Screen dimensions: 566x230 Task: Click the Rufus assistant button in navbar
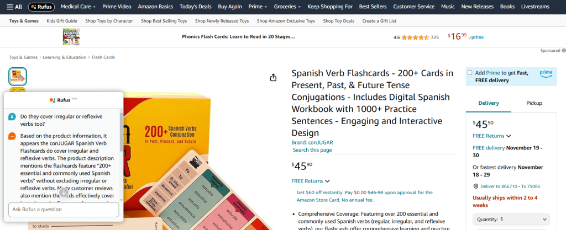click(41, 7)
